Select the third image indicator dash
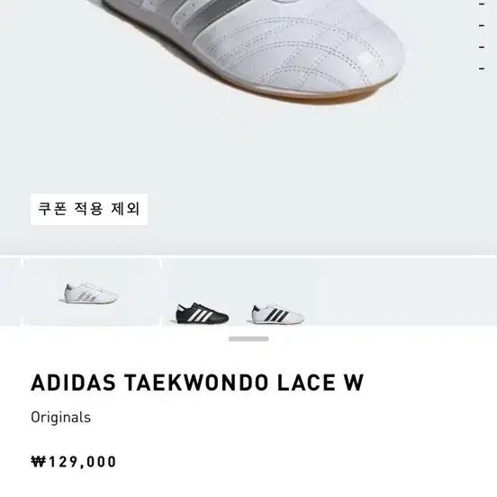 coord(482,47)
